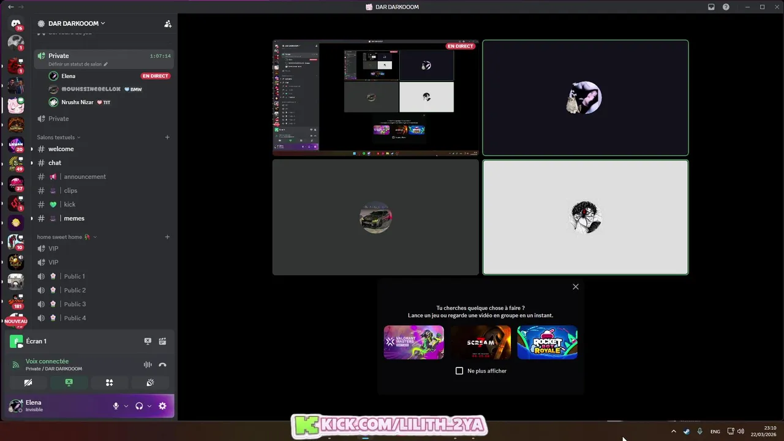Open server icon with 181 notification badge

click(x=16, y=301)
